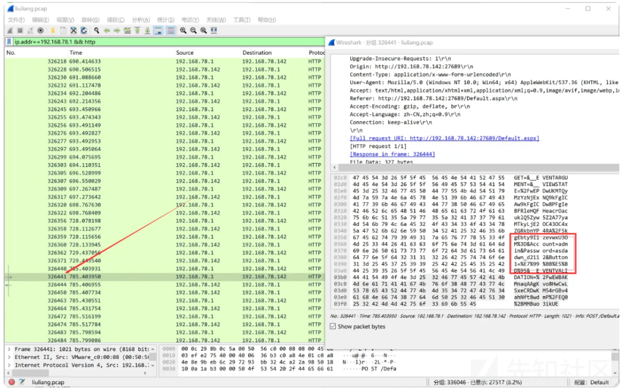This screenshot has height=390, width=622.
Task: Open the 帮助(H) menu
Action: (267, 20)
